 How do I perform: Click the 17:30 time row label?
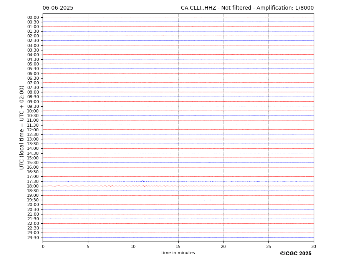tap(33, 181)
